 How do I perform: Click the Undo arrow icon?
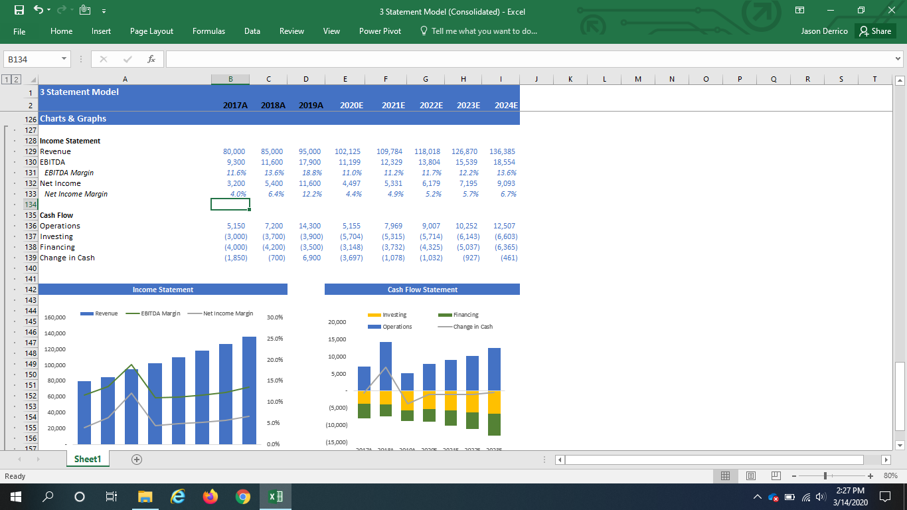pos(39,11)
